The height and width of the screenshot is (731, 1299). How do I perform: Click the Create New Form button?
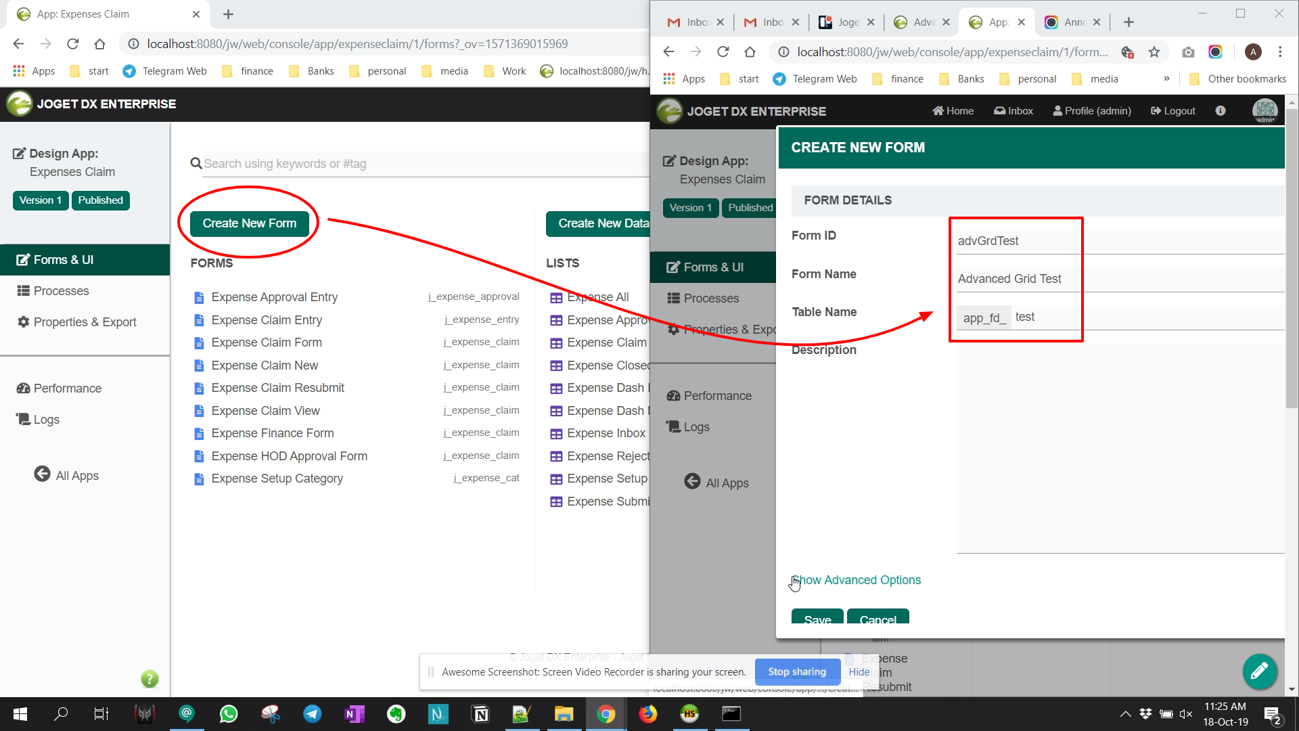(x=249, y=223)
